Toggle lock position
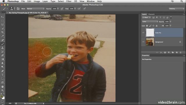 pos(153,26)
